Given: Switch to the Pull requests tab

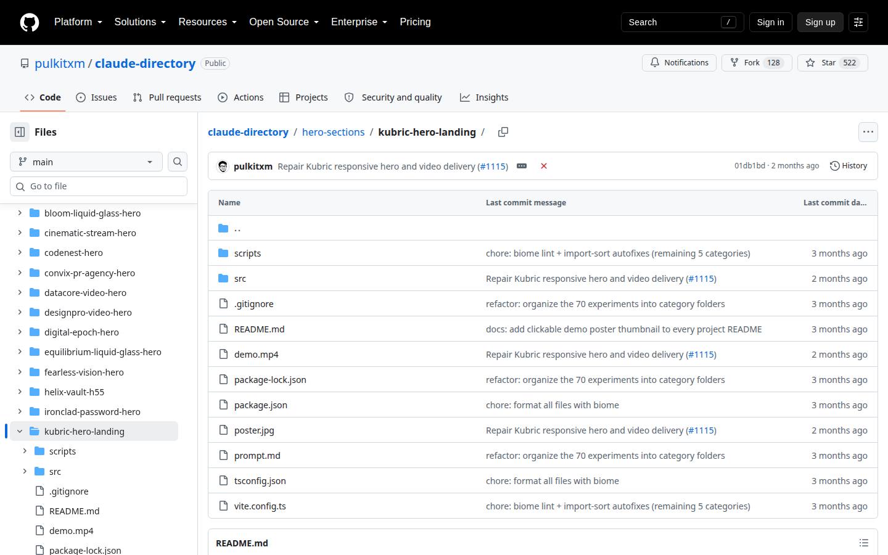Looking at the screenshot, I should point(167,97).
